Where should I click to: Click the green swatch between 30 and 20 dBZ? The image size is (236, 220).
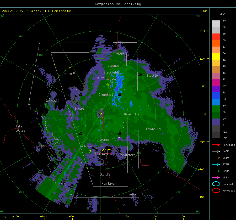click(216, 109)
